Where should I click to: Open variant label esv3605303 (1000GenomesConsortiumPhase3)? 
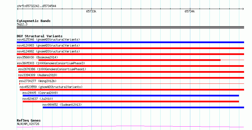(x=51, y=63)
